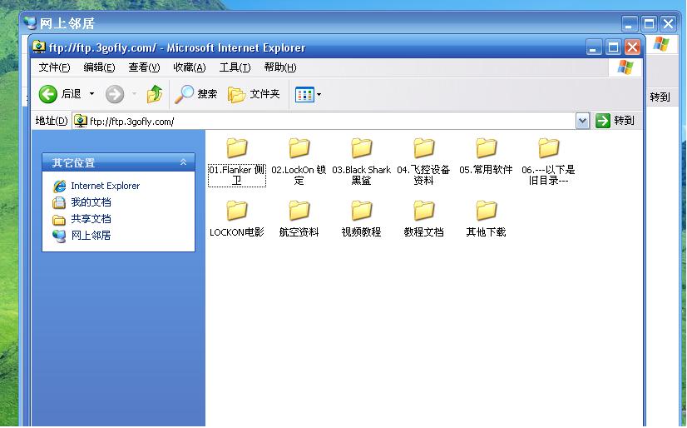Open the 03.Black Shark 黑鲨 folder
This screenshot has width=687, height=428.
(362, 162)
